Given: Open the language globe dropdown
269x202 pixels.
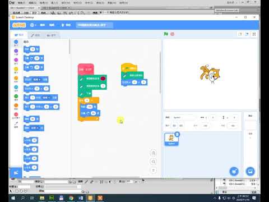Looking at the screenshot, I should (33, 25).
